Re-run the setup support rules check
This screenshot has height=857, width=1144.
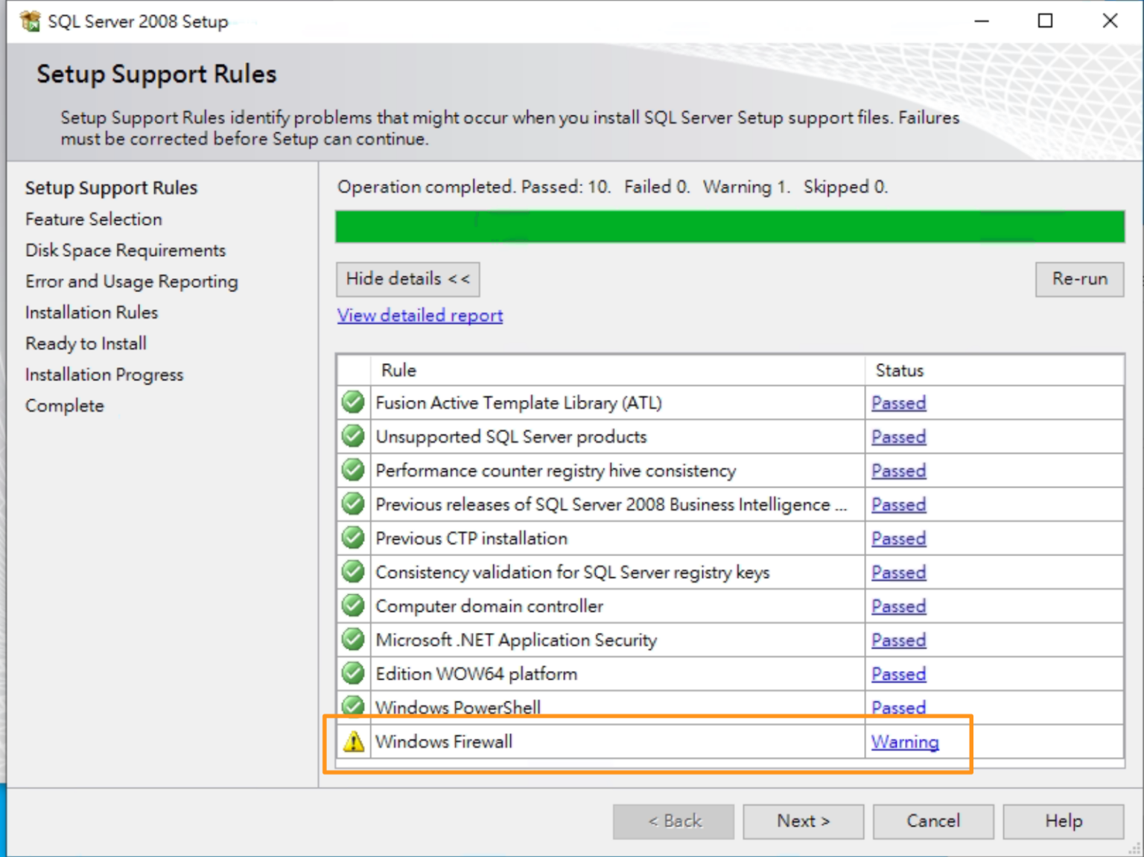point(1079,279)
